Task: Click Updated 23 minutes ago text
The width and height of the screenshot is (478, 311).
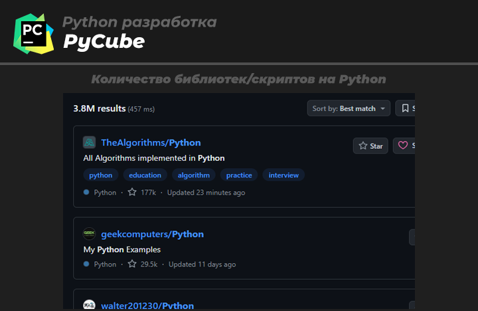Action: [206, 193]
